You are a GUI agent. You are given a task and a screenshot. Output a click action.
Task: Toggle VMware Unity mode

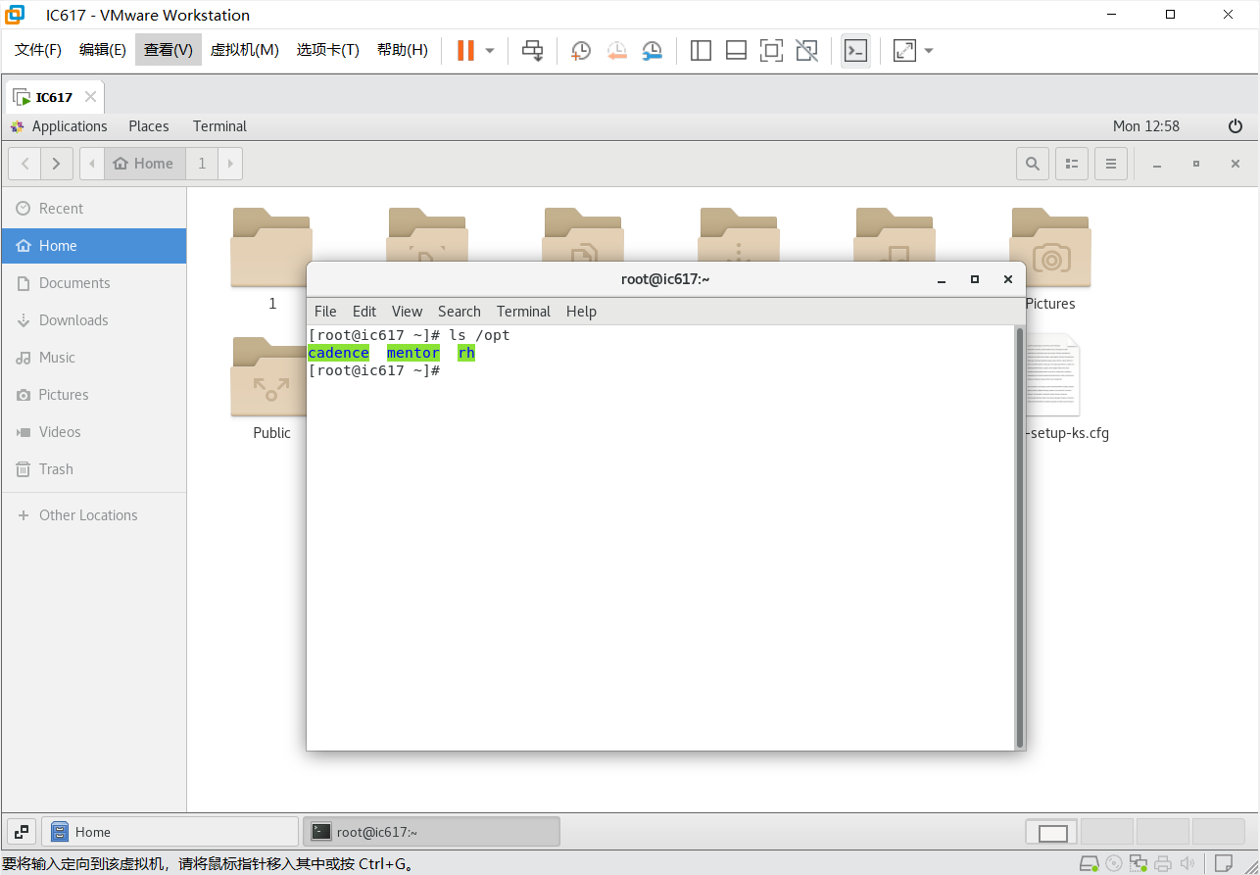pos(806,50)
